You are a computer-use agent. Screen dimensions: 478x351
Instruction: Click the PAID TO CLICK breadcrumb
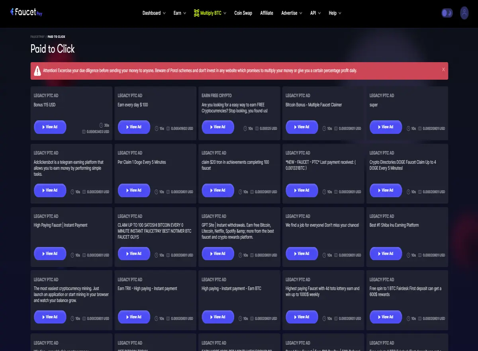point(56,37)
